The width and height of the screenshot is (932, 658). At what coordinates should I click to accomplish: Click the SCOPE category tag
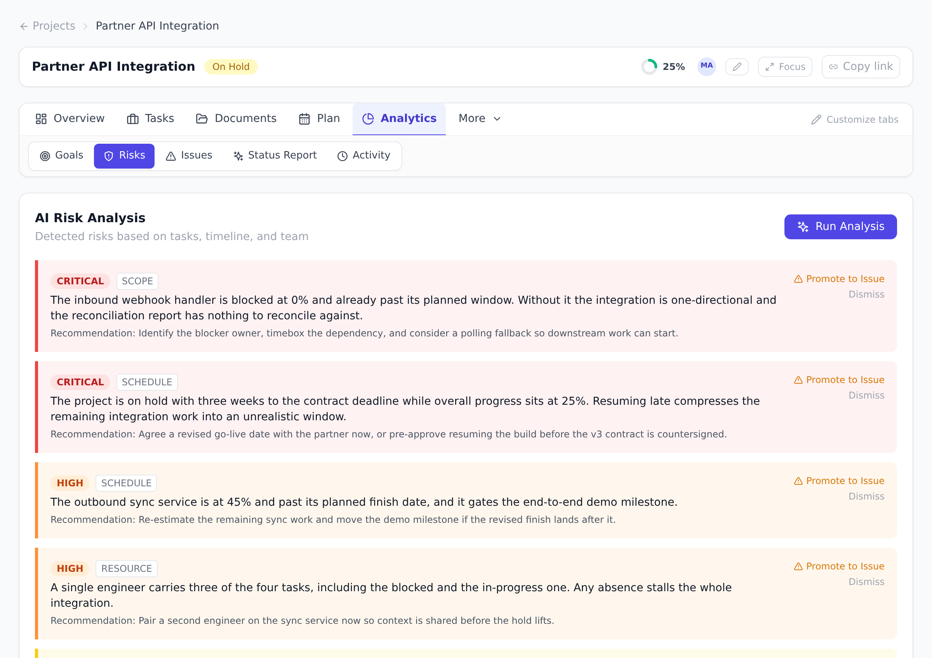tap(137, 281)
